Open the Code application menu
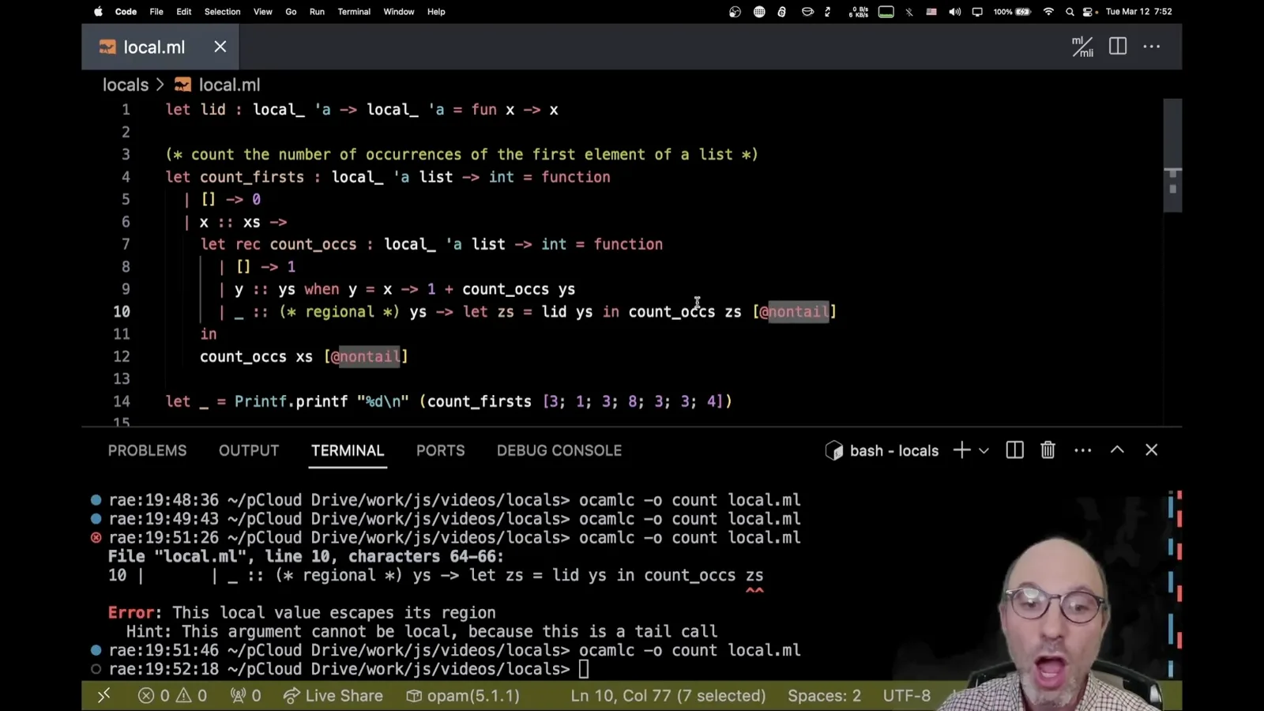 [x=126, y=12]
